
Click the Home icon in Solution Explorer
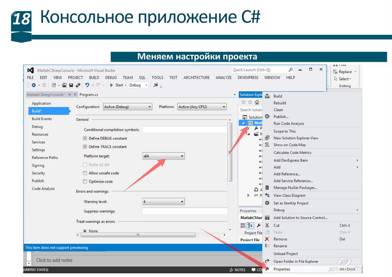pos(256,102)
